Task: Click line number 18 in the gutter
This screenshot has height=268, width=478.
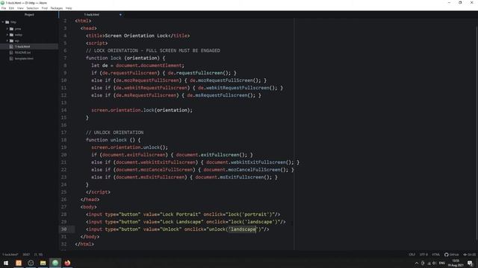Action: click(63, 140)
